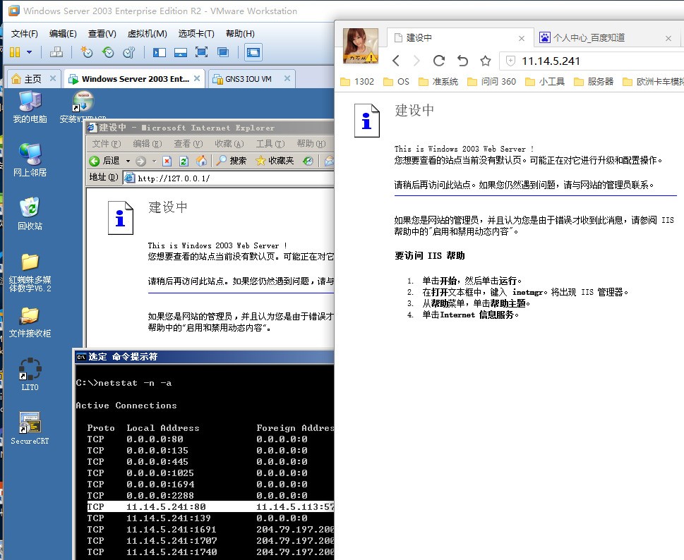684x560 pixels.
Task: Open VMware 编辑(E) menu
Action: point(63,34)
